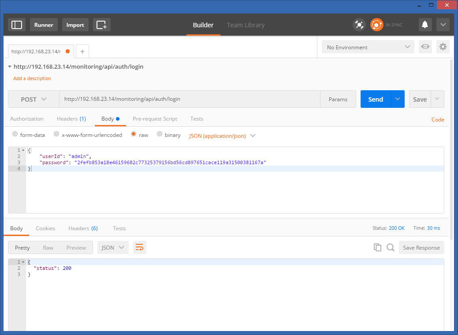Open manage environments gear icon
458x335 pixels.
coord(443,47)
